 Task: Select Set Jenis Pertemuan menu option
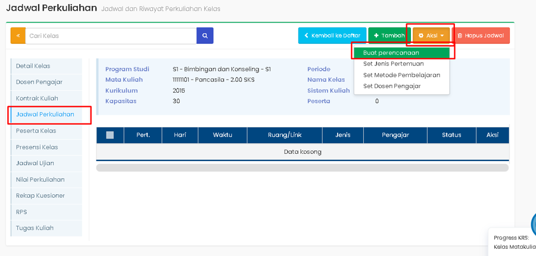(x=393, y=64)
